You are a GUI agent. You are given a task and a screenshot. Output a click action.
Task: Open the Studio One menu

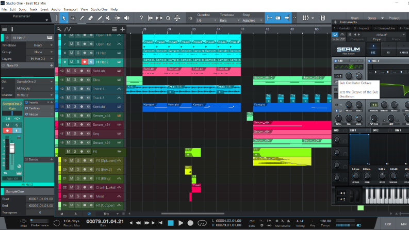(99, 9)
